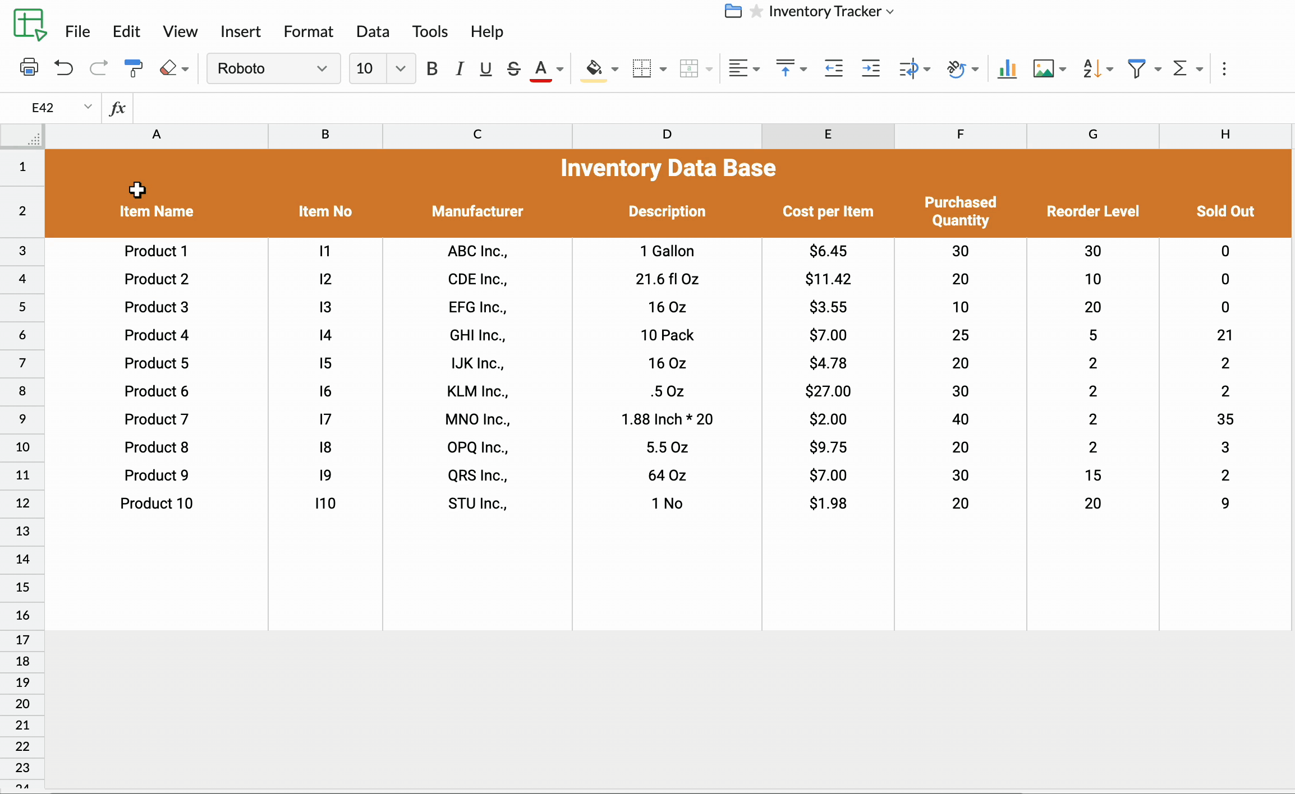Image resolution: width=1295 pixels, height=794 pixels.
Task: Open the Roboto font family dropdown
Action: (x=273, y=68)
